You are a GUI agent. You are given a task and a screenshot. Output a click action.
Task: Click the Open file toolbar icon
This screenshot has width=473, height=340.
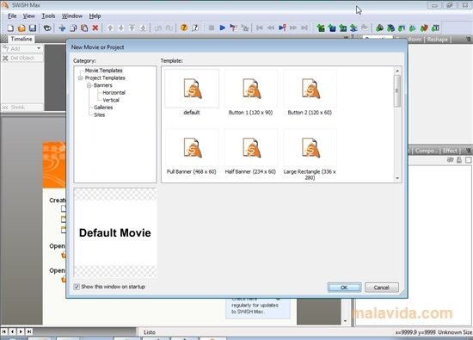pos(21,28)
